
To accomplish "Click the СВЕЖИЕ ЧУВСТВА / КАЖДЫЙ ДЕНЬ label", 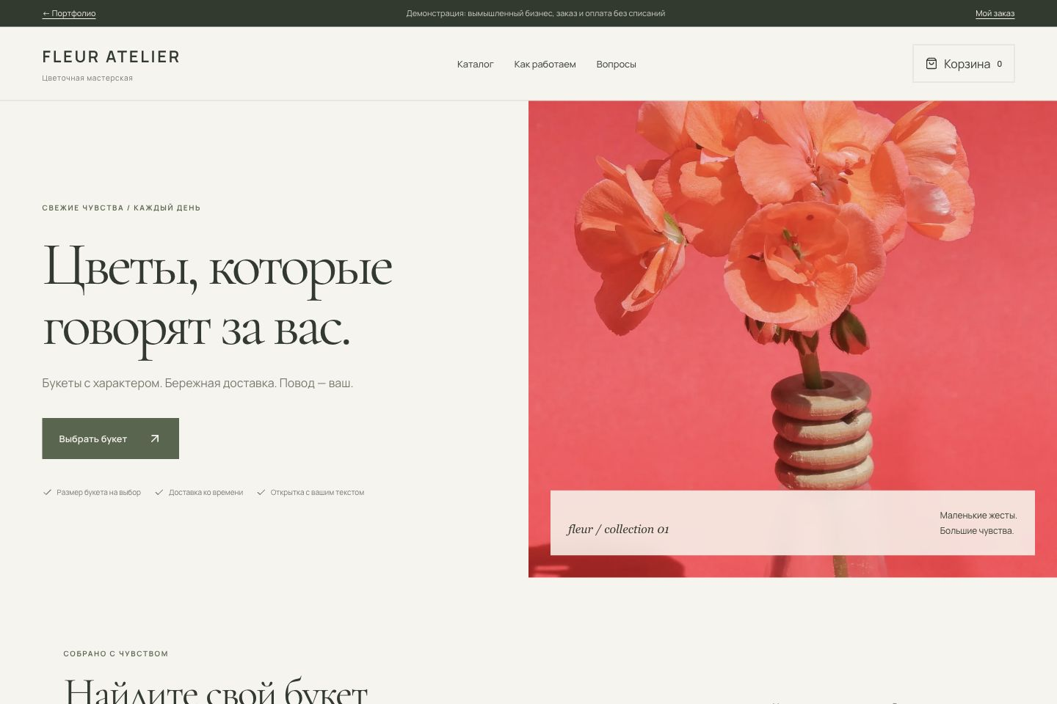I will click(121, 208).
